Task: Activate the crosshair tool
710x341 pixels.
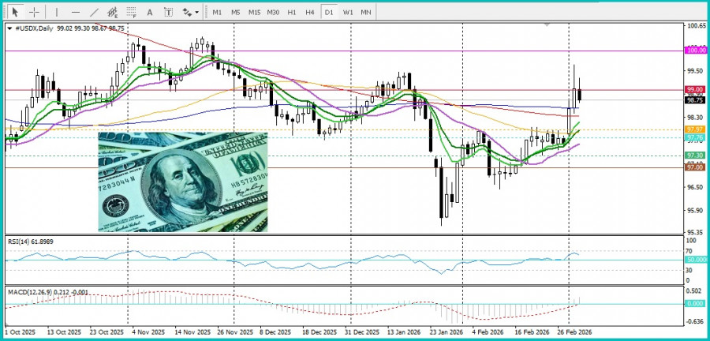Action: pyautogui.click(x=35, y=12)
